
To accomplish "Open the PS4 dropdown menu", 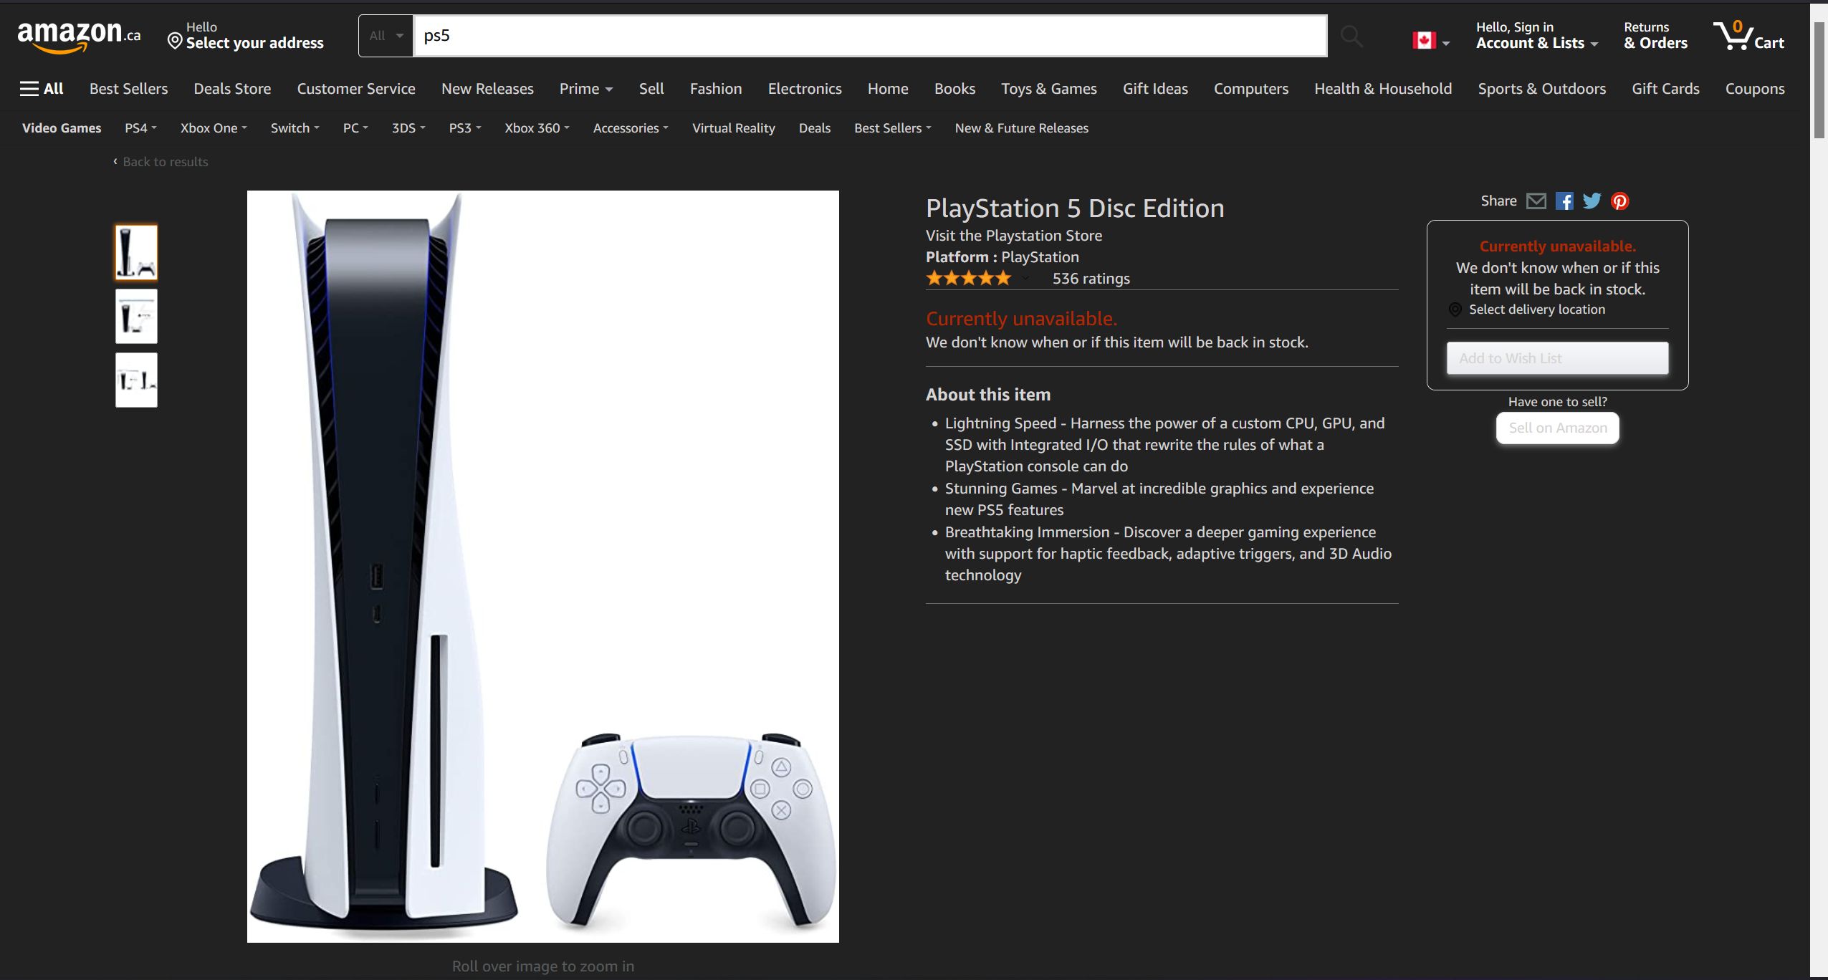I will 139,128.
